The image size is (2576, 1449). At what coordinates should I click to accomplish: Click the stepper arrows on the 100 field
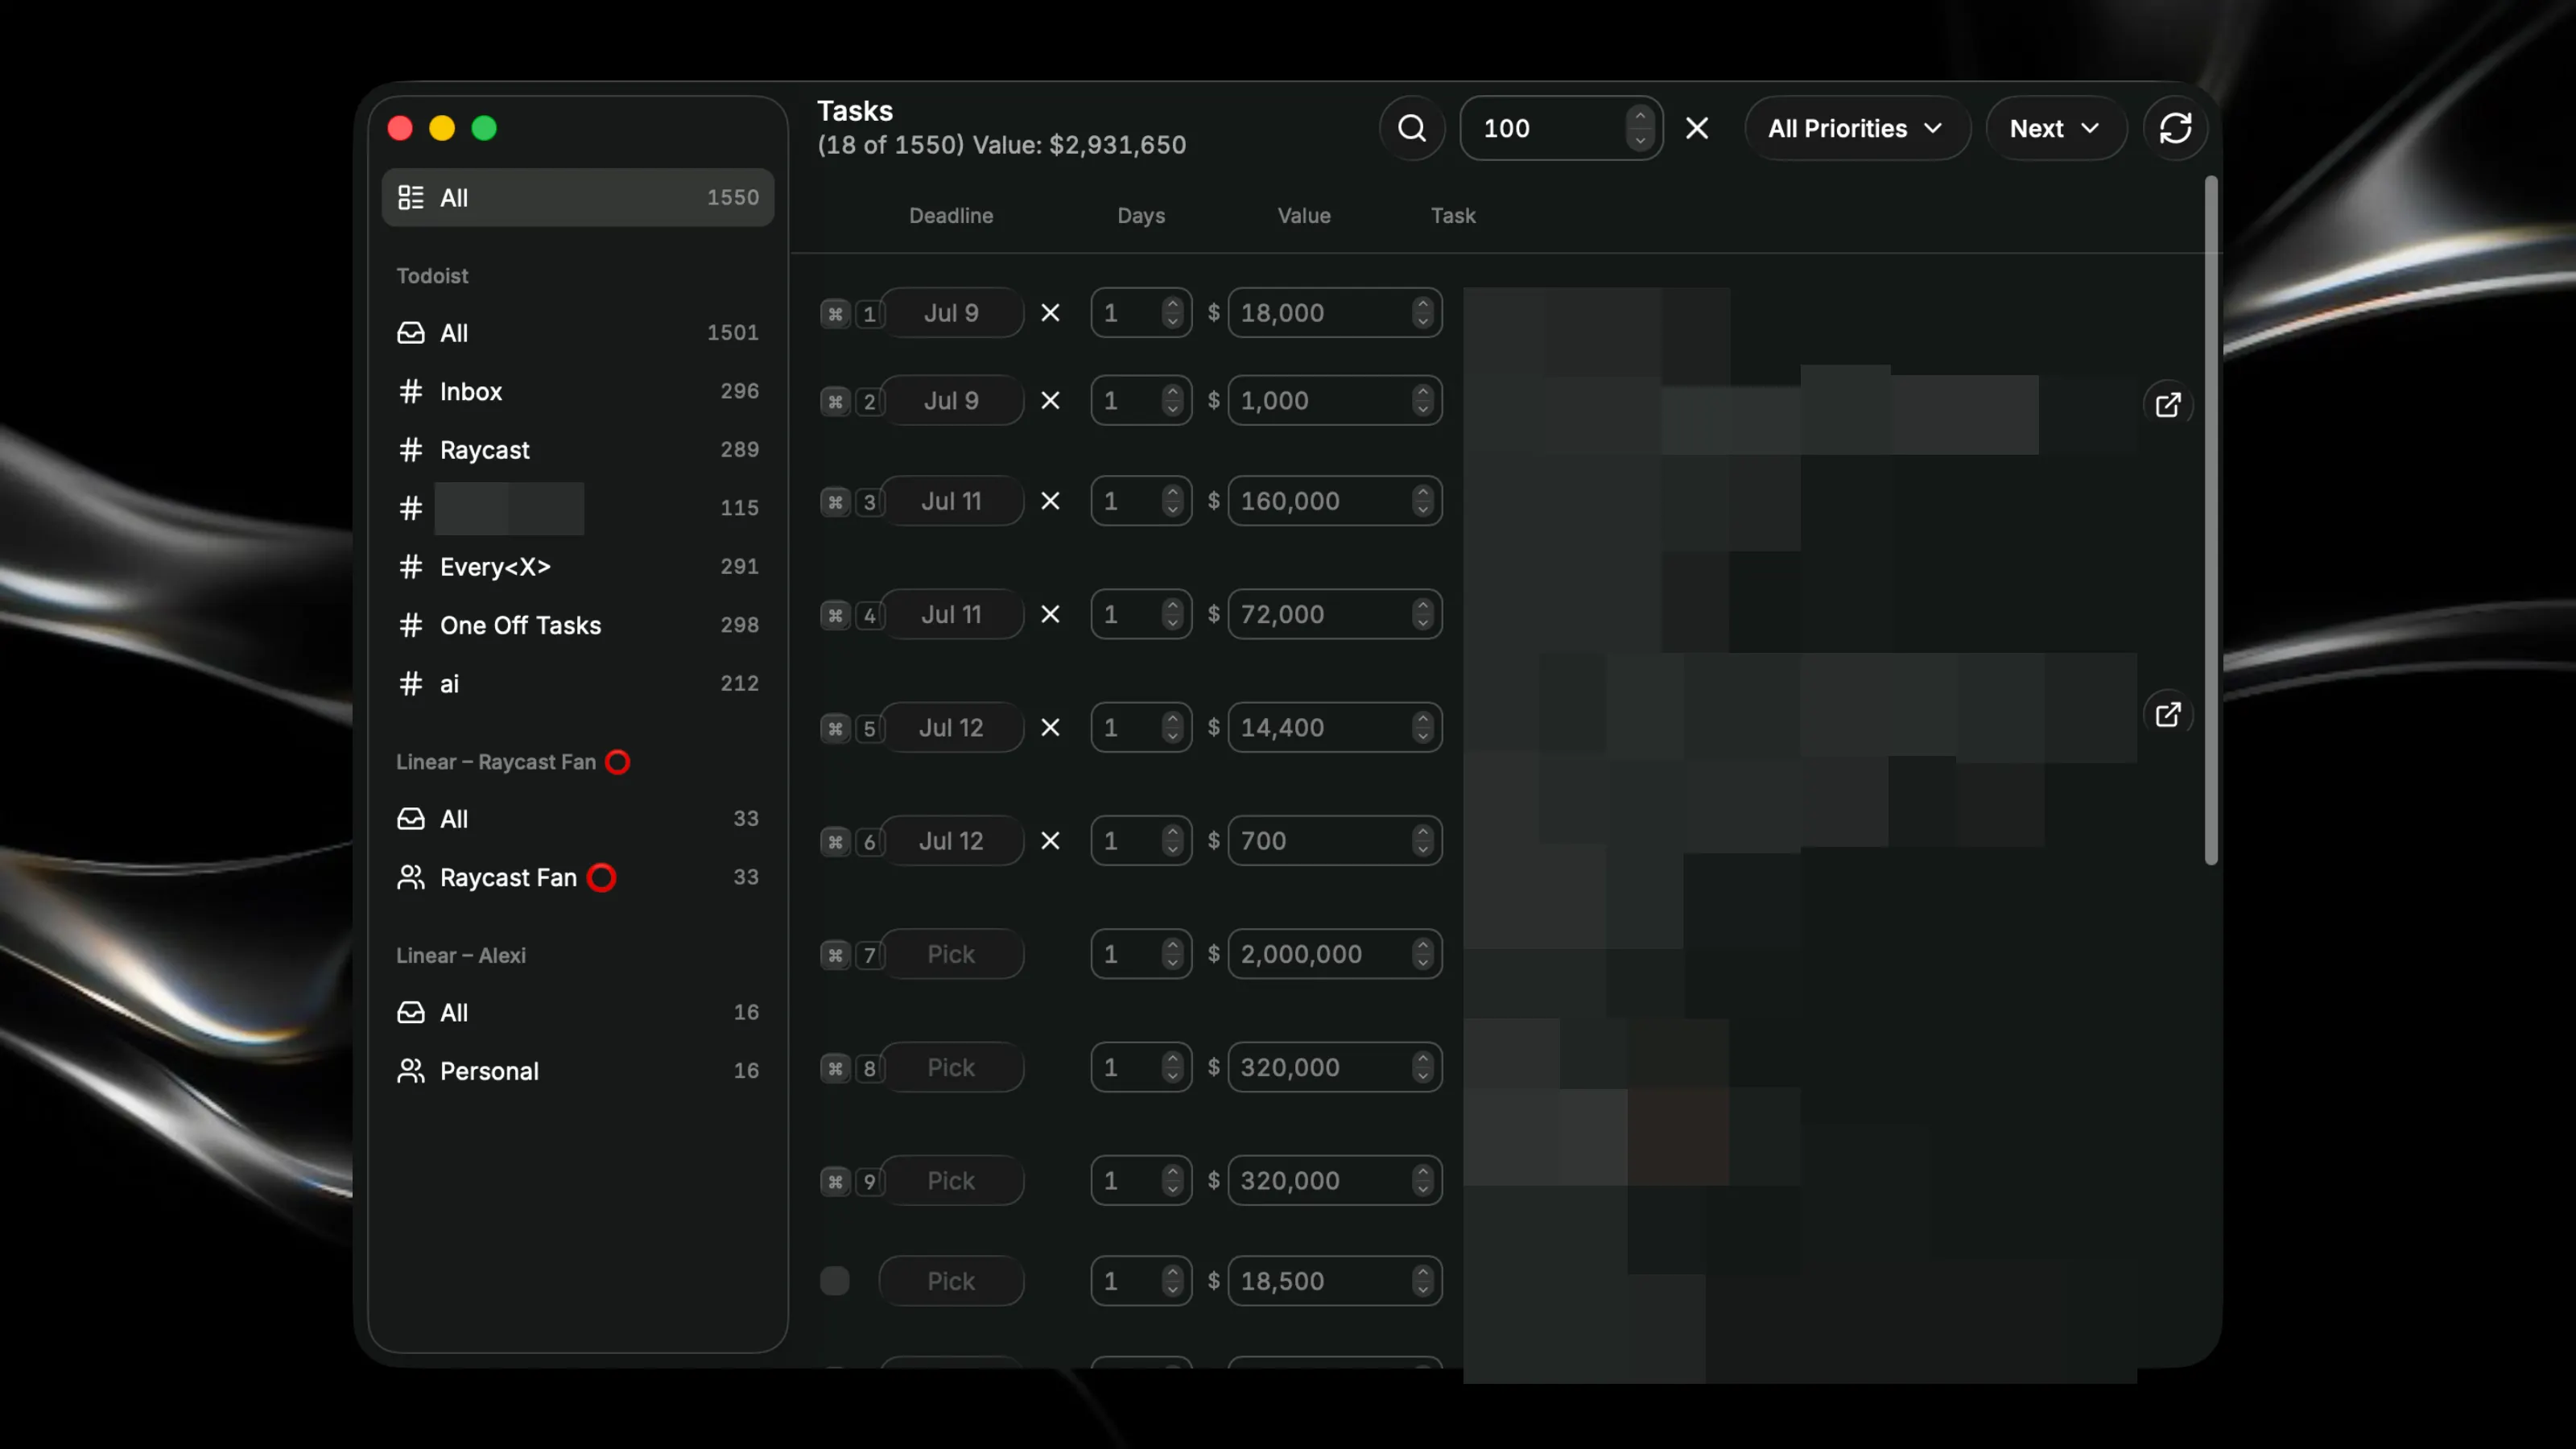[x=1639, y=128]
